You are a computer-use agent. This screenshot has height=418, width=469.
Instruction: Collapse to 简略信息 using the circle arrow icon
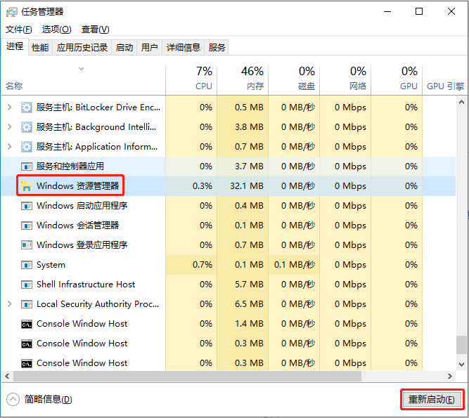pos(13,400)
